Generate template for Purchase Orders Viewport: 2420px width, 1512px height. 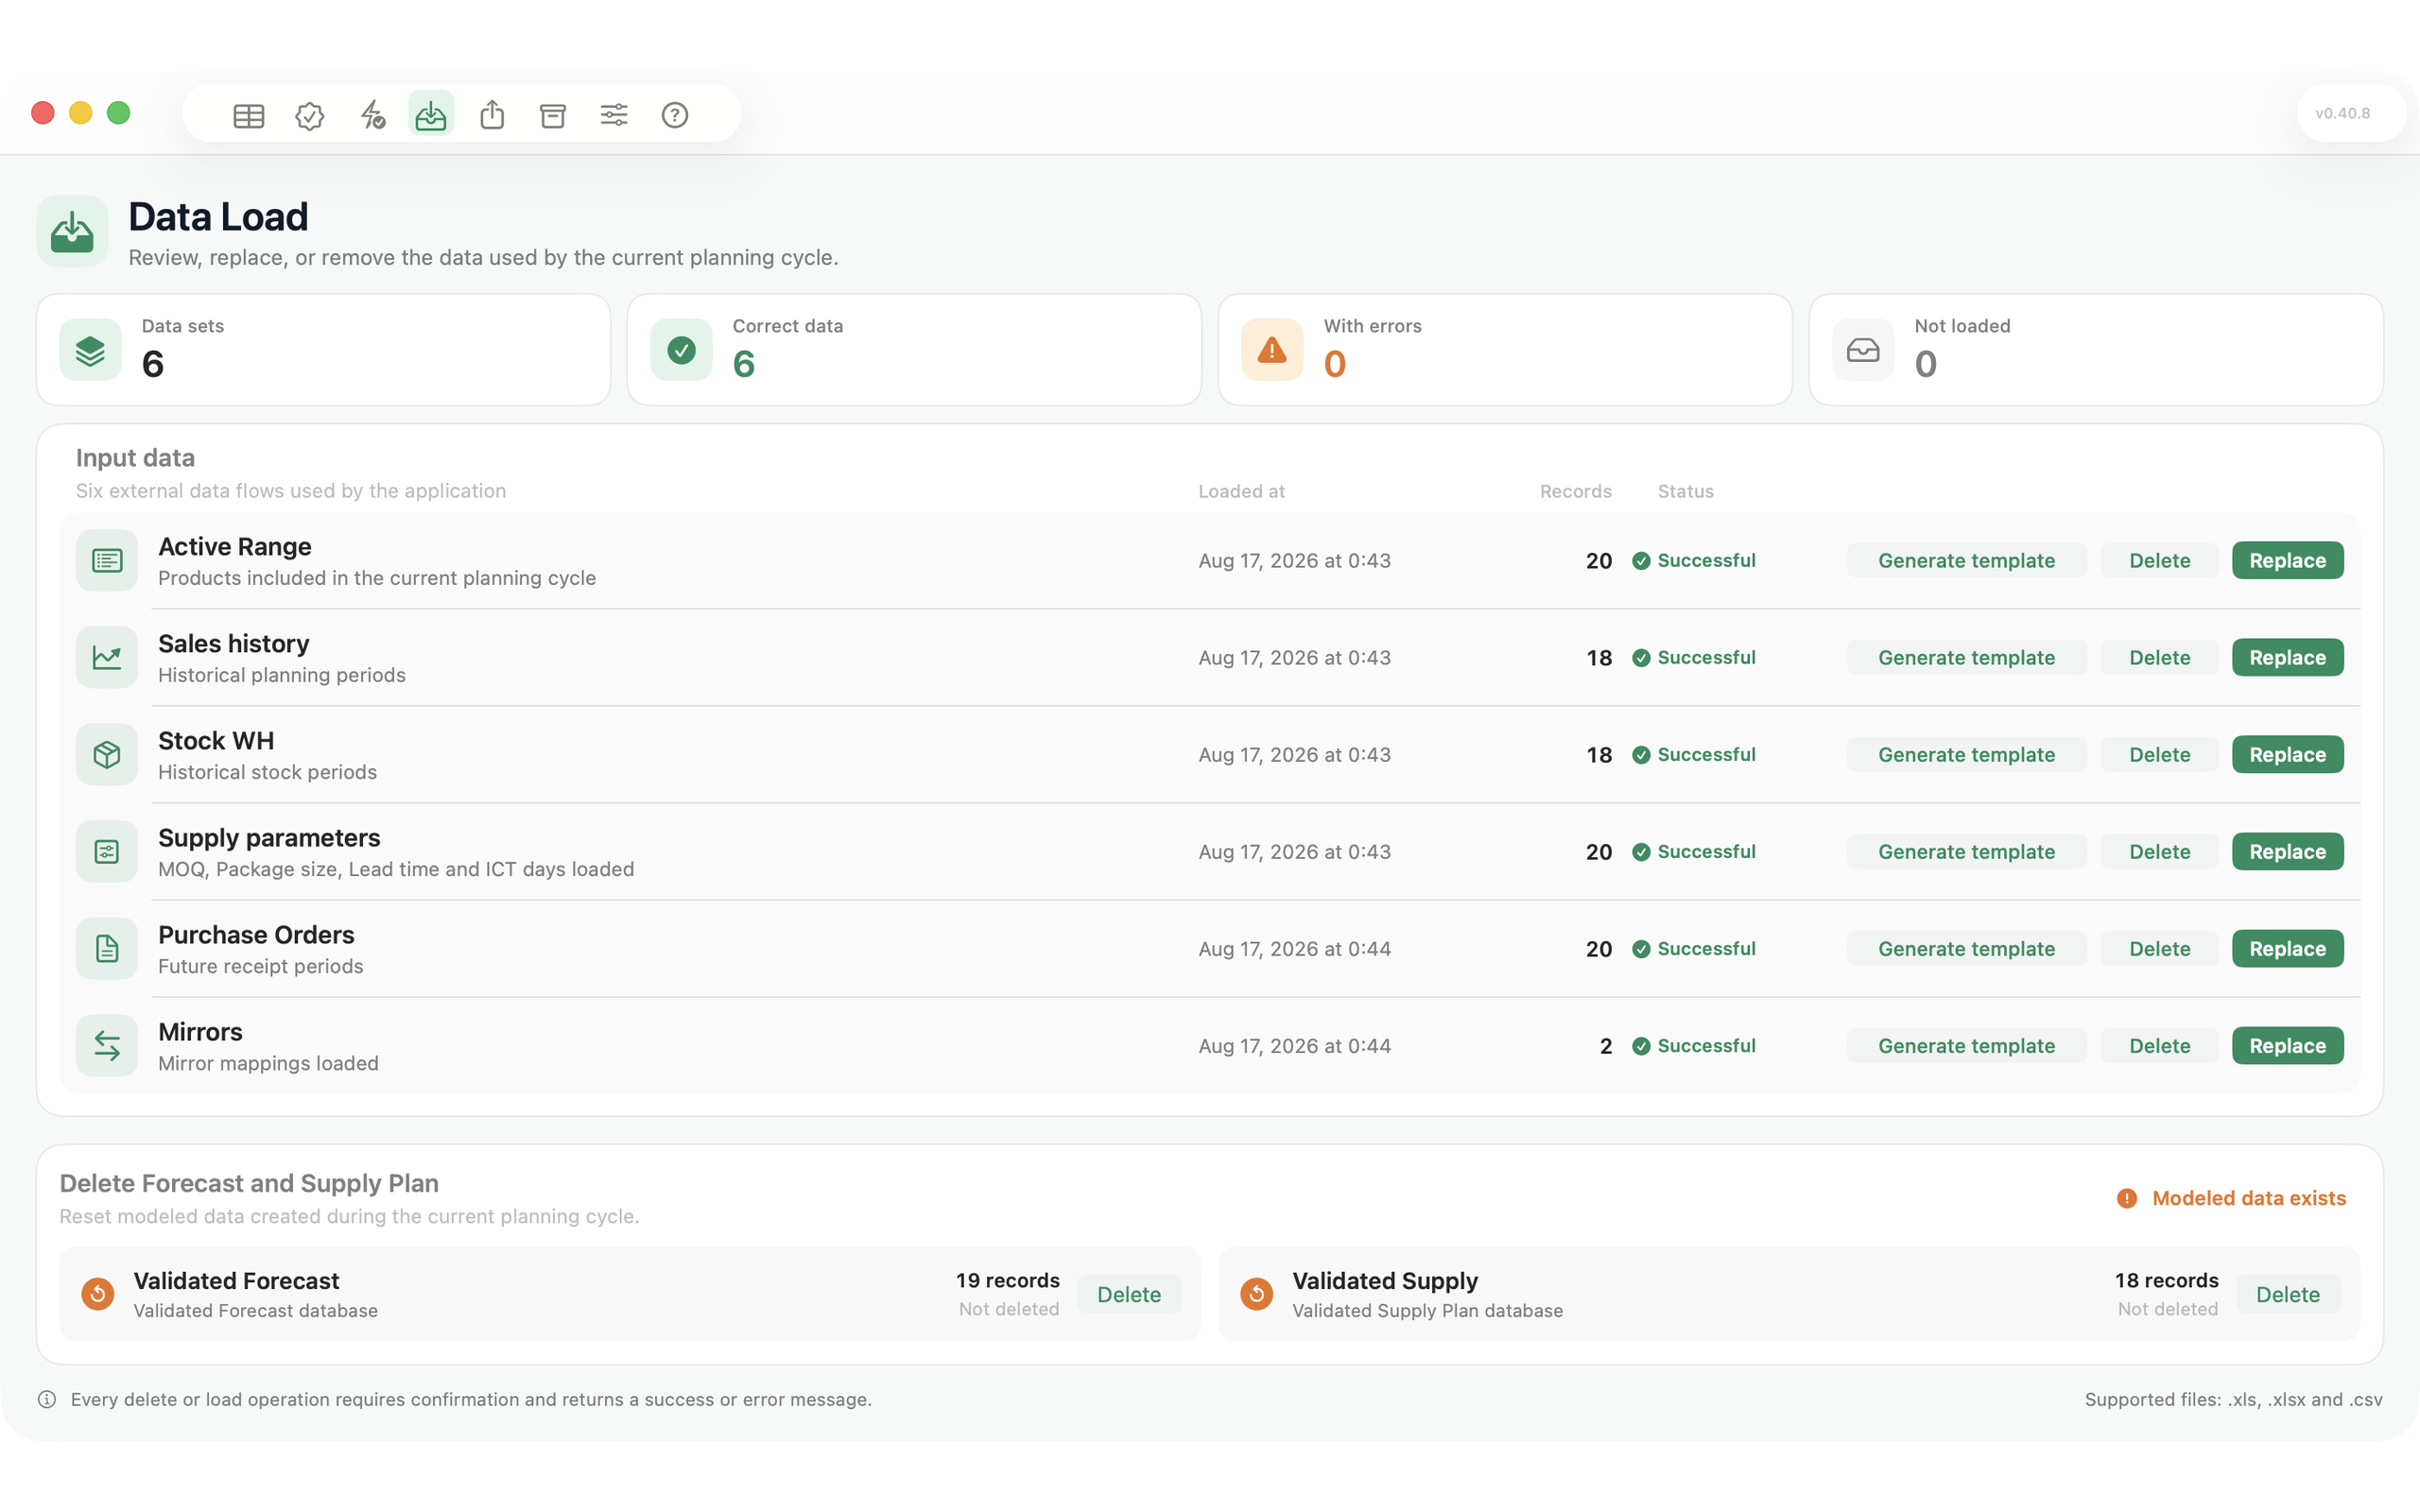point(1966,949)
